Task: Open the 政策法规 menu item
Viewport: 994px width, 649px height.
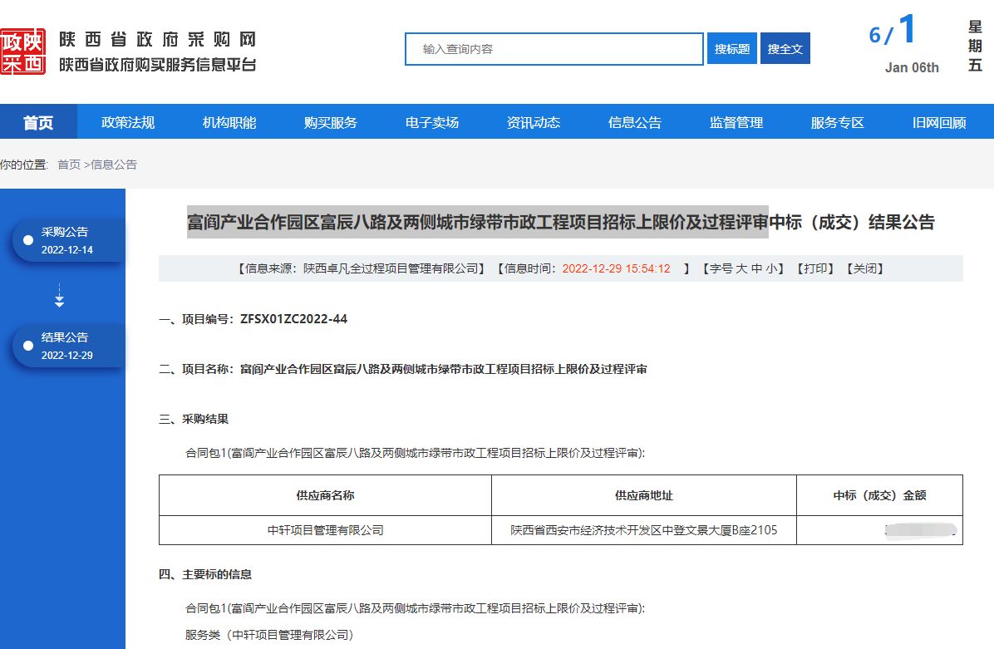Action: (128, 122)
